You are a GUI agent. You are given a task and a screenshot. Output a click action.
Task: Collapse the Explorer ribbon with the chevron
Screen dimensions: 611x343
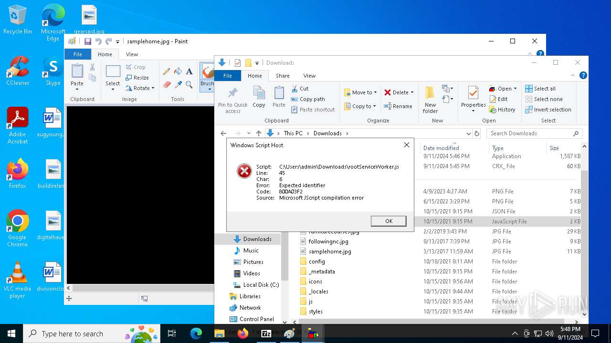(x=573, y=75)
